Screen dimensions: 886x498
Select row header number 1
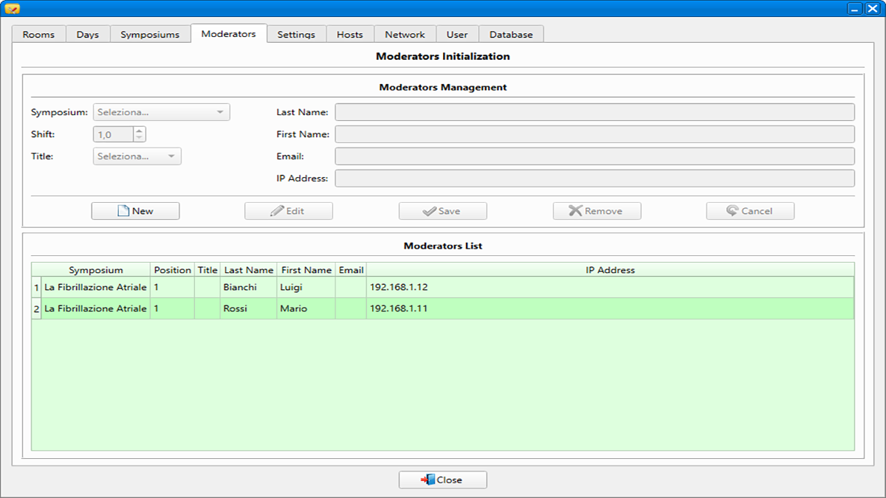[x=37, y=287]
